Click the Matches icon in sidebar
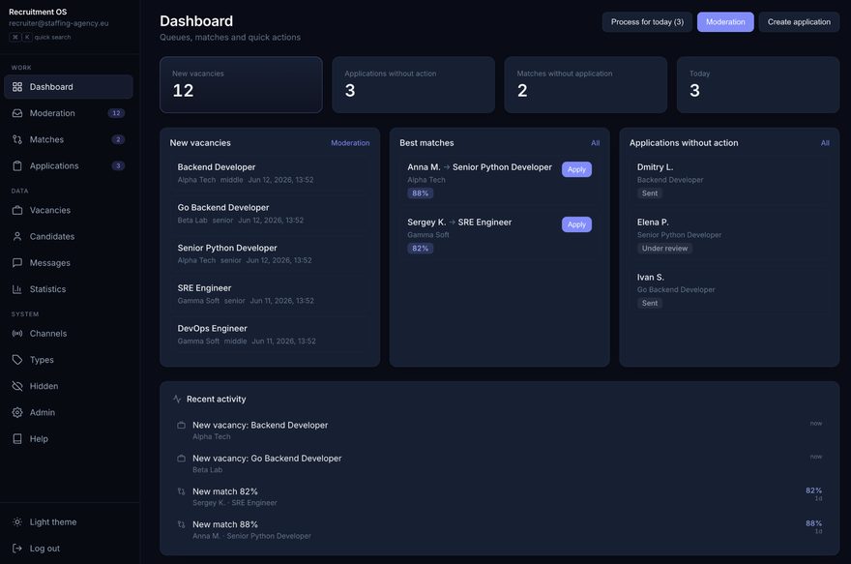 point(17,139)
